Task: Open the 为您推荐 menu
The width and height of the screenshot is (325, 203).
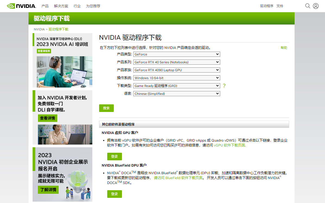Action: [93, 6]
